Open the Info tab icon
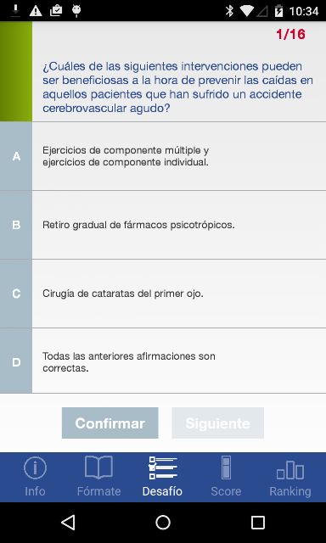This screenshot has height=543, width=326. (x=35, y=467)
